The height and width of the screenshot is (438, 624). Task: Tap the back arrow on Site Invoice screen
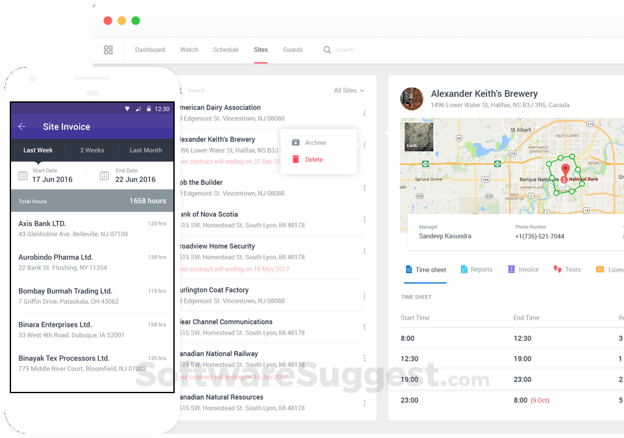21,126
